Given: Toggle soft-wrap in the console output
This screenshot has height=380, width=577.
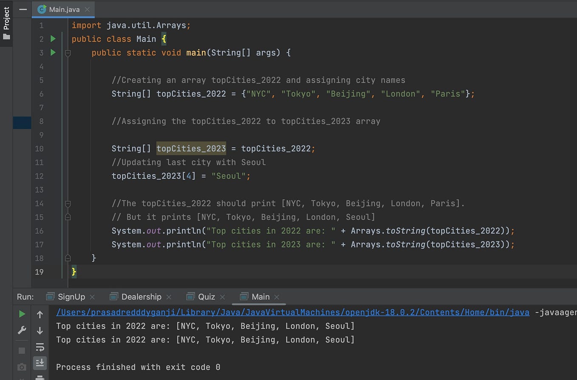Looking at the screenshot, I should click(x=40, y=347).
